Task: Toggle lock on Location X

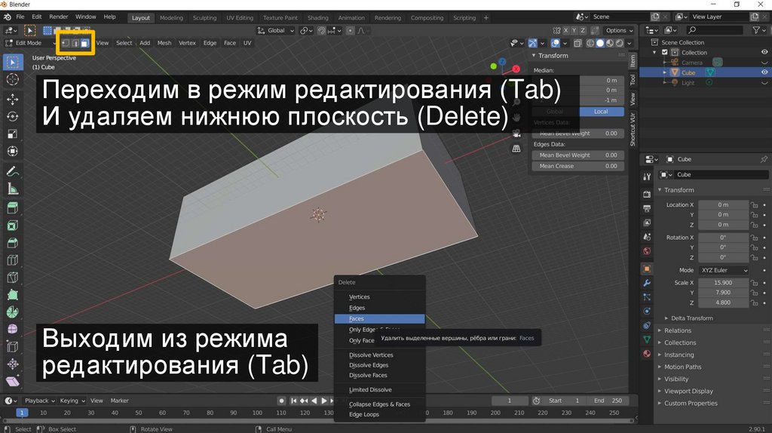Action: (x=754, y=205)
